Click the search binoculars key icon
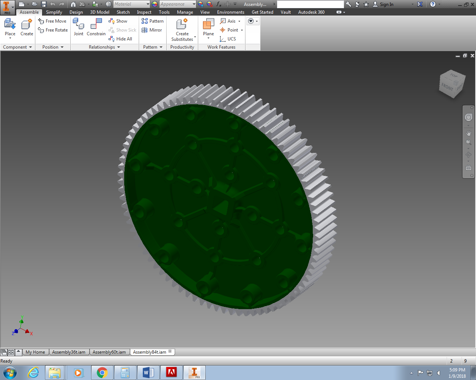The height and width of the screenshot is (380, 476). coord(348,4)
